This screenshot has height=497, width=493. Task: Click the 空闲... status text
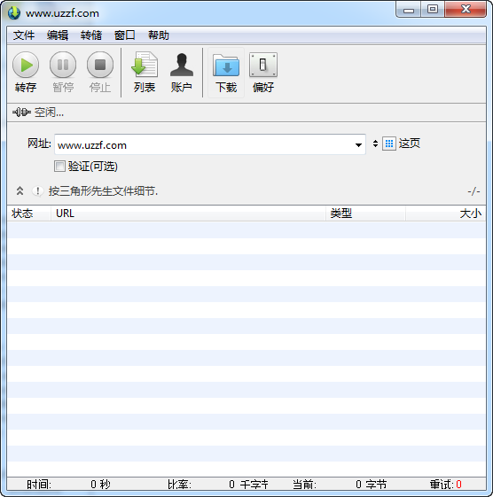(49, 113)
